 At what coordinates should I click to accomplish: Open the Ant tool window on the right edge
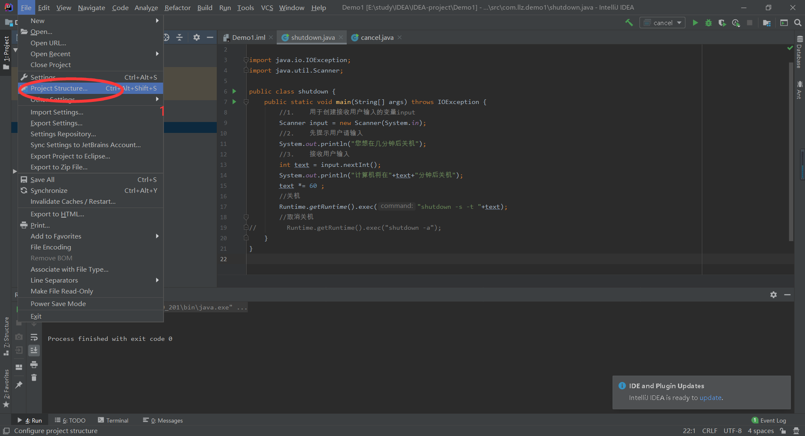click(800, 90)
